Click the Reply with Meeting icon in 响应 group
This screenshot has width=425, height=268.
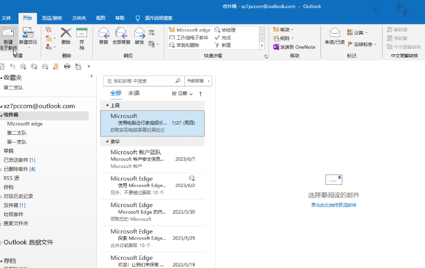[152, 33]
